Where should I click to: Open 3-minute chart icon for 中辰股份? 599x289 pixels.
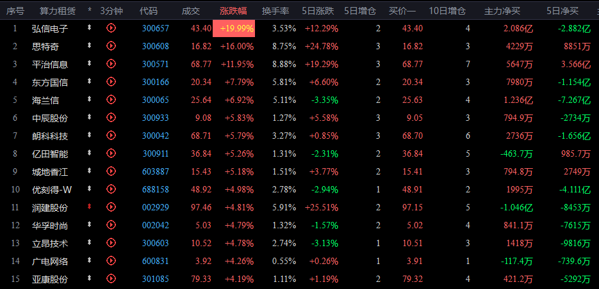[111, 118]
